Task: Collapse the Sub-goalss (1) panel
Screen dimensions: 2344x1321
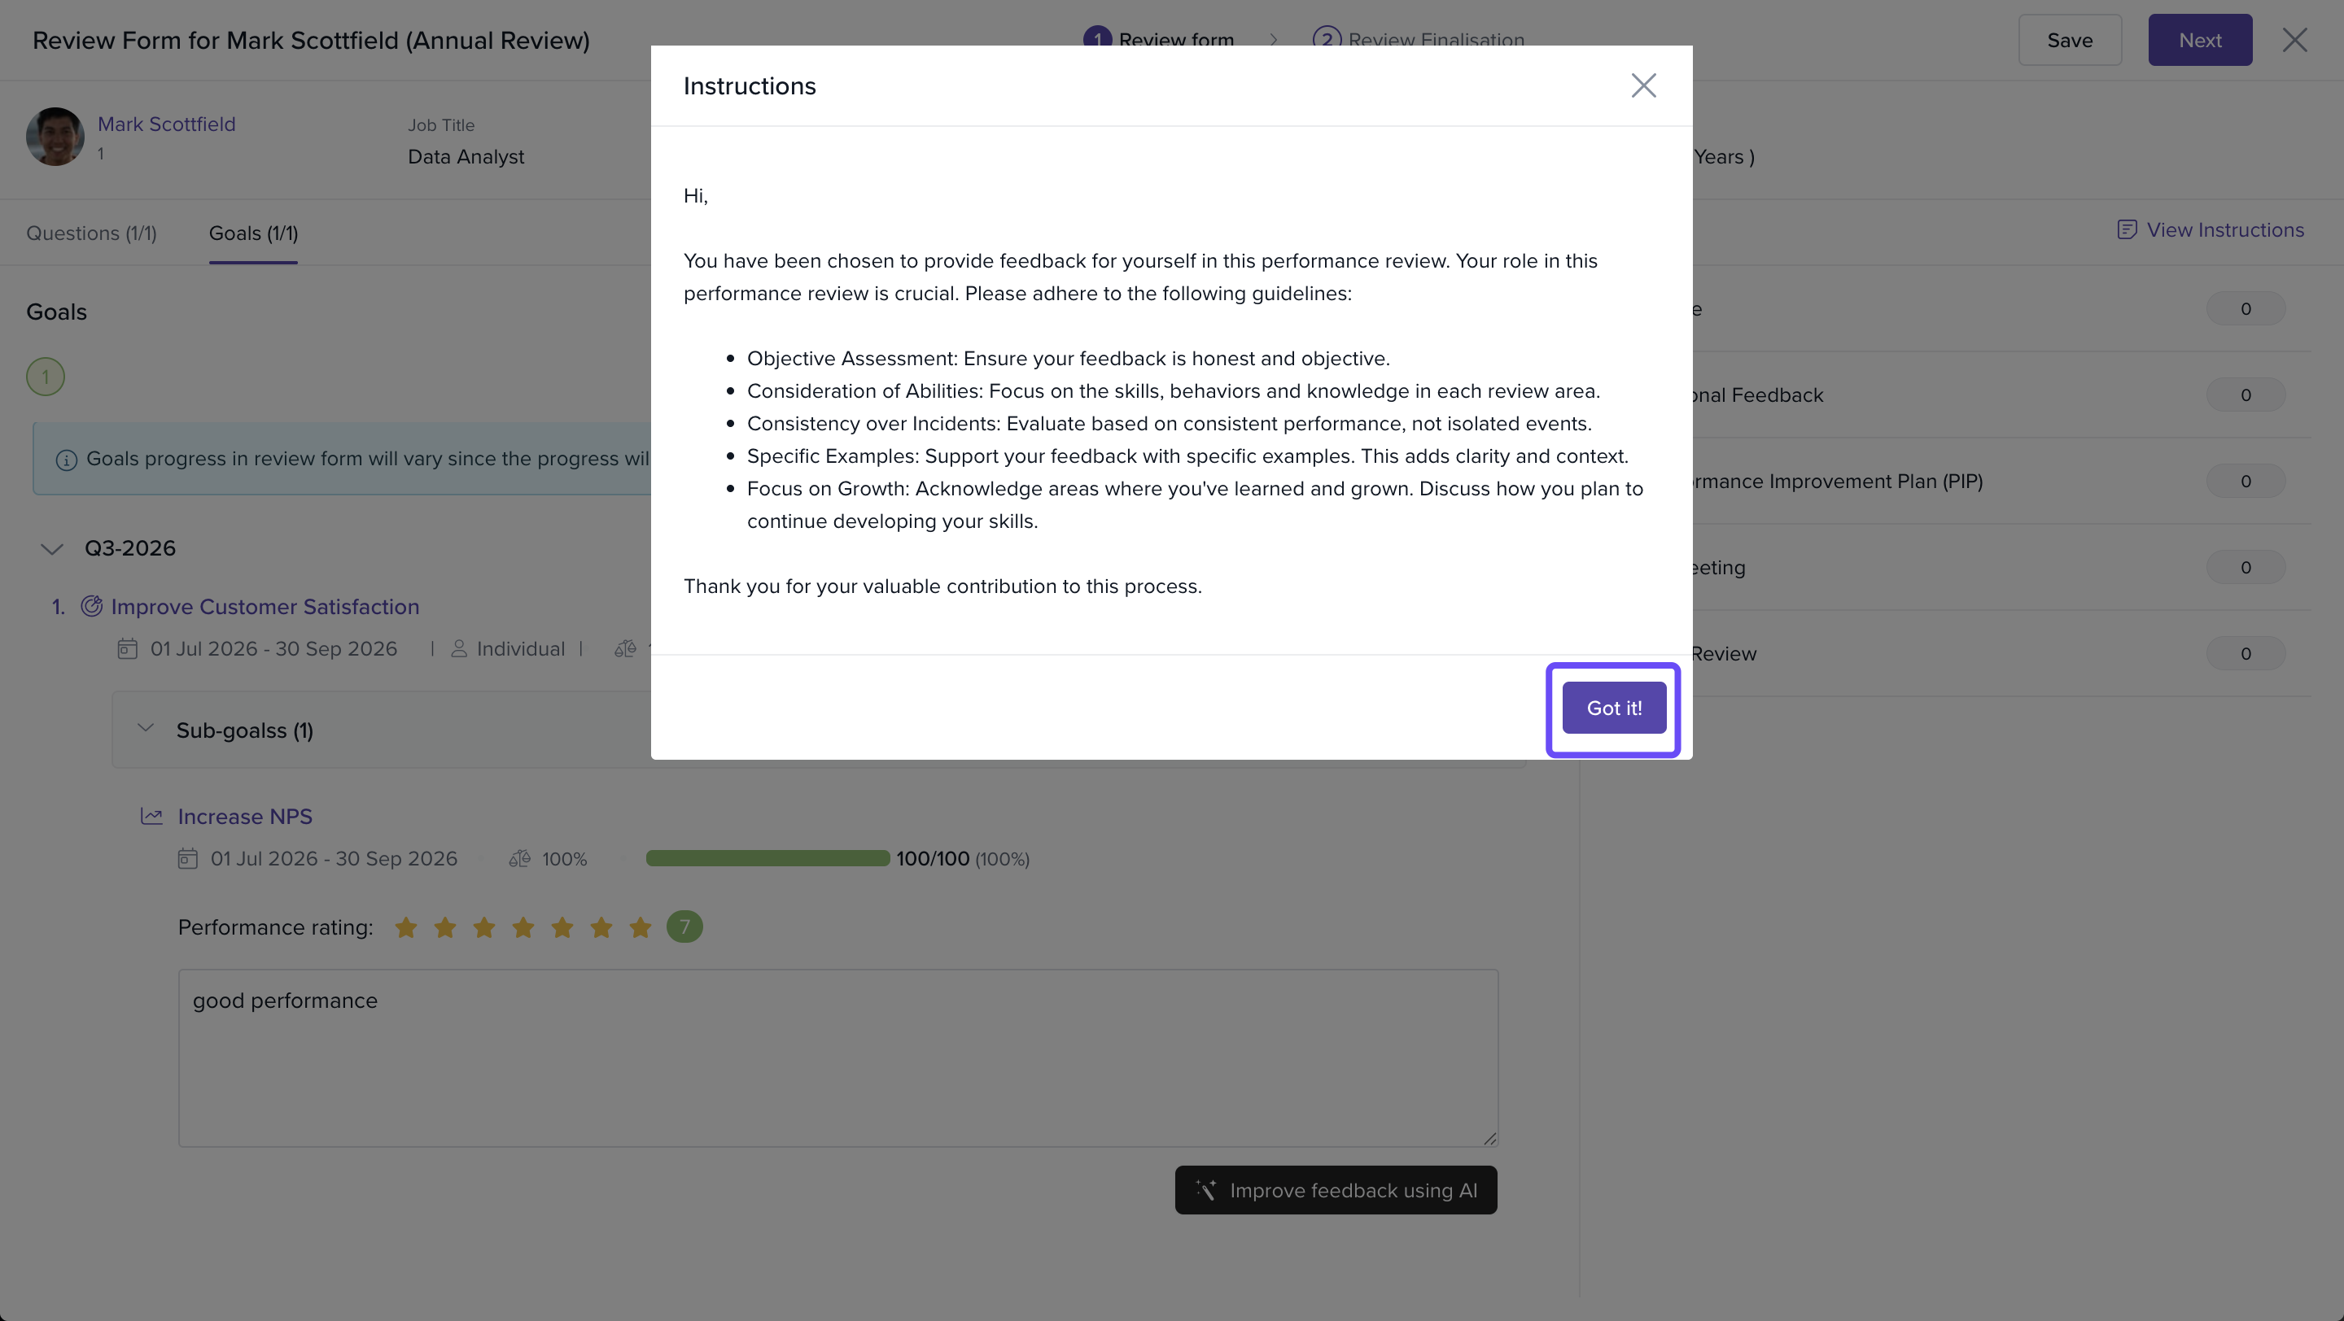Action: (146, 728)
